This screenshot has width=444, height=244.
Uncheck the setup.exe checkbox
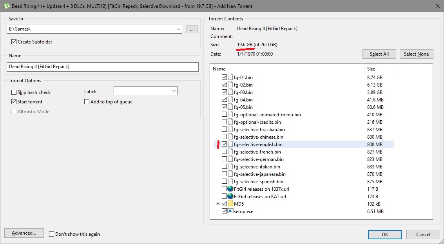click(x=224, y=211)
